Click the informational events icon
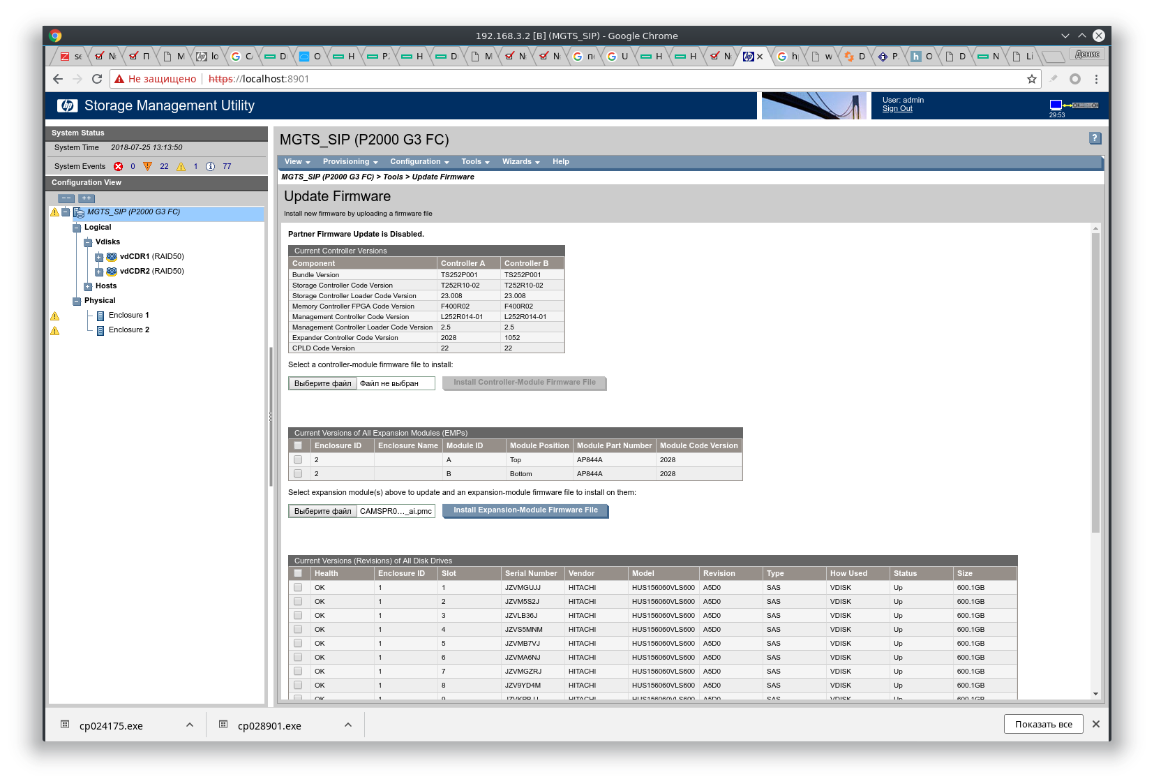Viewport: 1154px width, 784px height. (x=210, y=166)
